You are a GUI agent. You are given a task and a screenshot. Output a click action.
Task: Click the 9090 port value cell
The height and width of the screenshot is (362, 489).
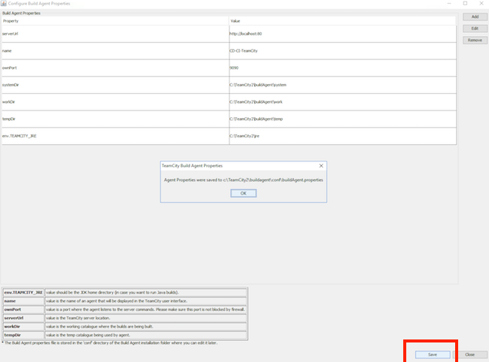coord(343,68)
